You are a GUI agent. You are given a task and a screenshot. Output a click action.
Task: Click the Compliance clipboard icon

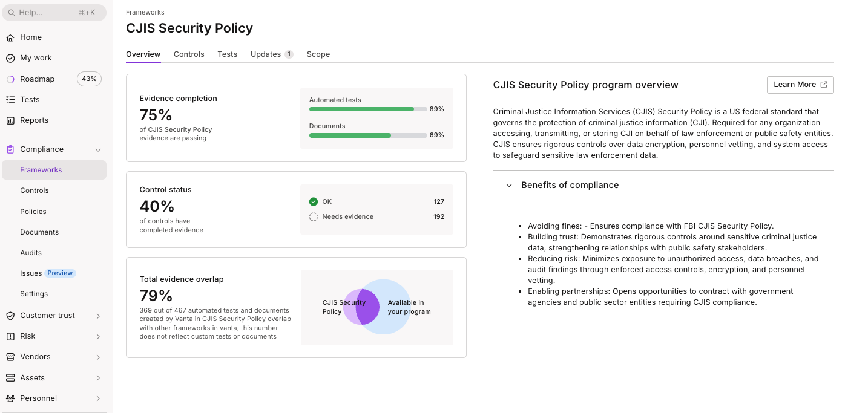[x=10, y=149]
